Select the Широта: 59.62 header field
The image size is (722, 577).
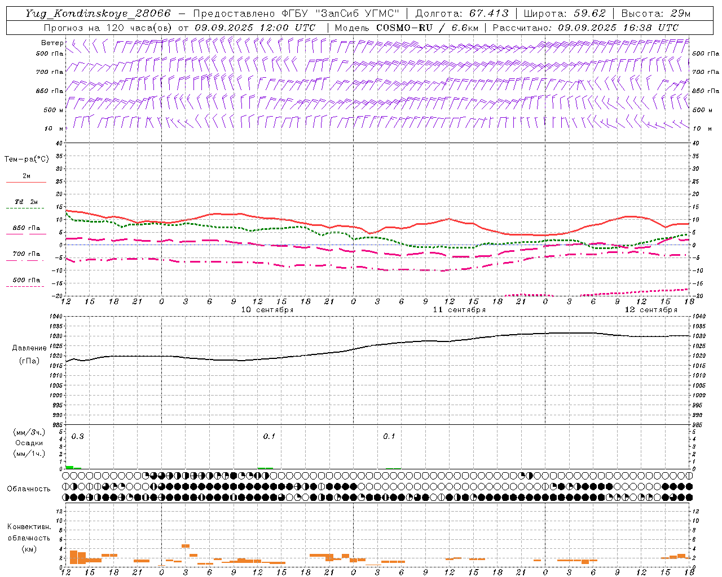click(565, 14)
